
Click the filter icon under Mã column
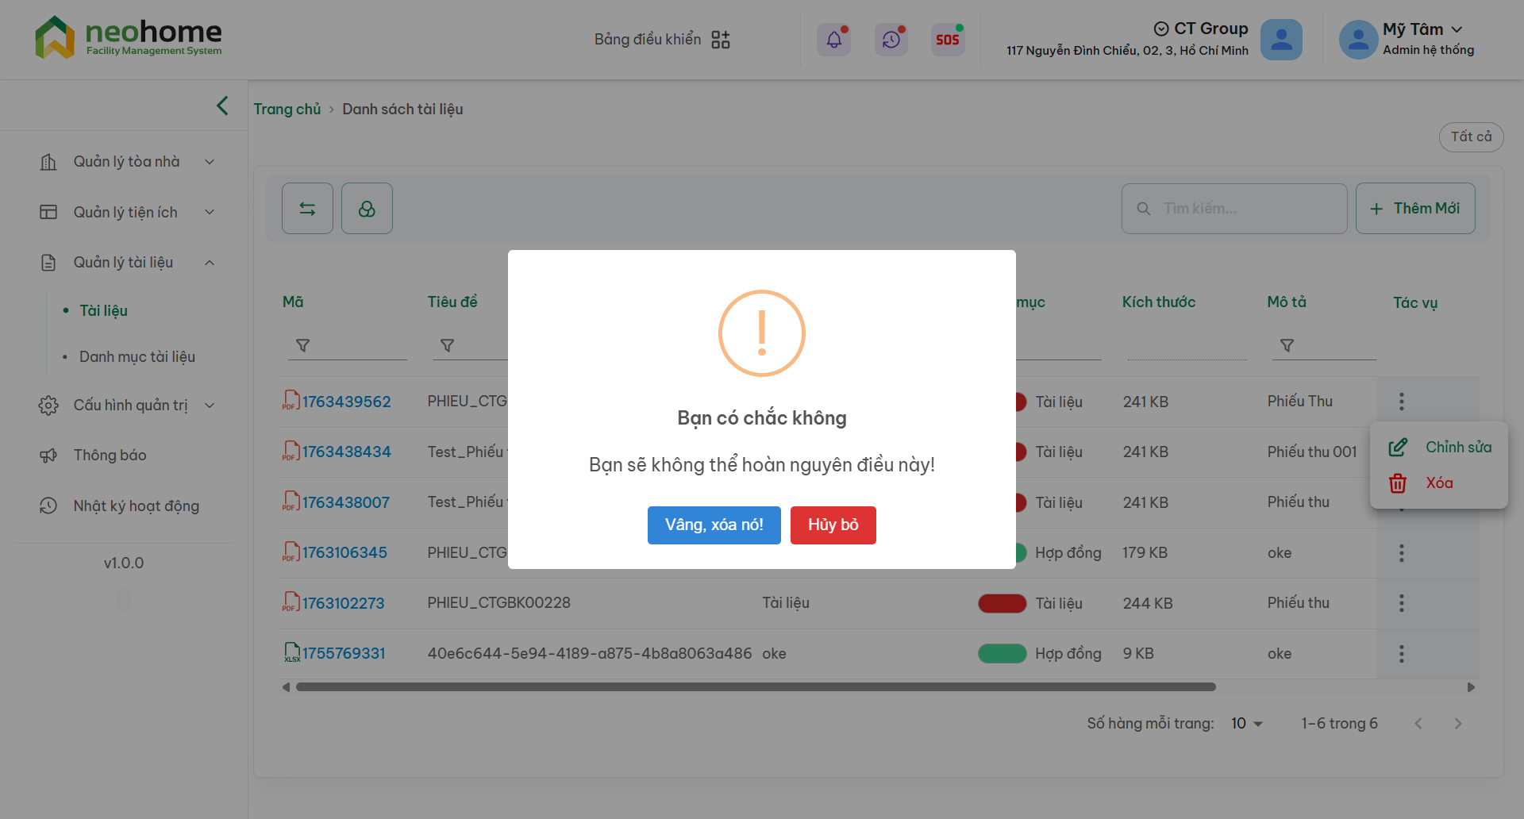point(302,345)
